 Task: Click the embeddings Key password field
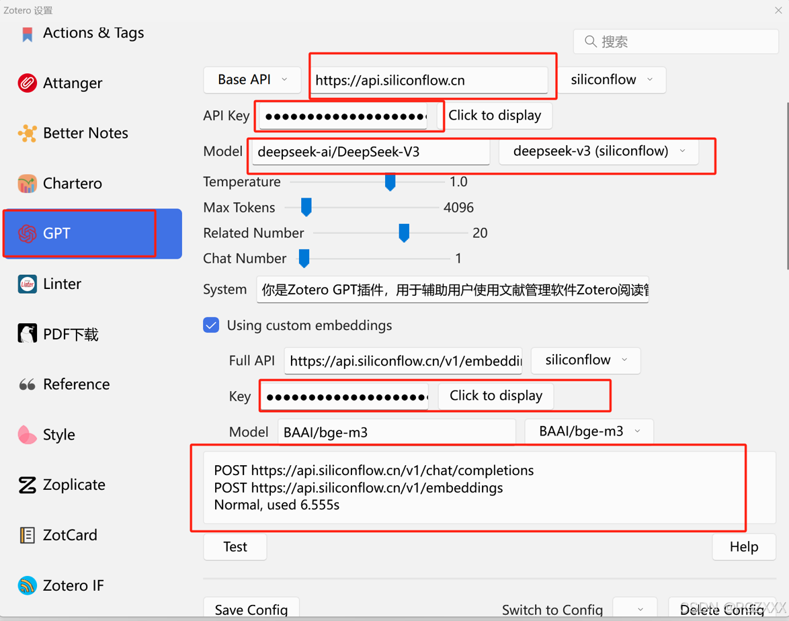point(345,397)
